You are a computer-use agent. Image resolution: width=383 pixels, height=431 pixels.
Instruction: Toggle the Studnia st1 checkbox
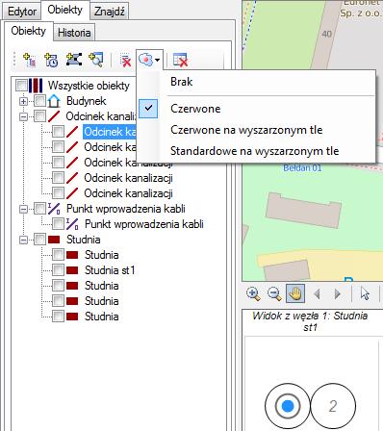pos(58,270)
